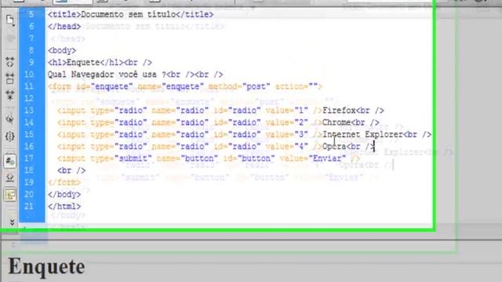Expand the Show More chevrons in coding toolbar

point(12,222)
